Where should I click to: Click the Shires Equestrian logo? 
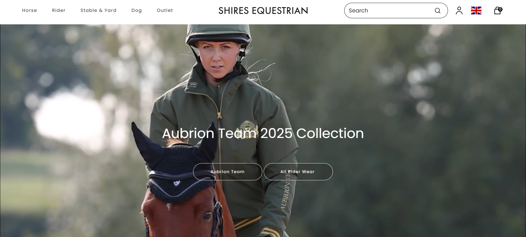[263, 11]
